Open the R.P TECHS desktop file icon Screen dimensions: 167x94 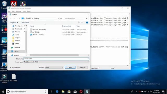(14, 78)
